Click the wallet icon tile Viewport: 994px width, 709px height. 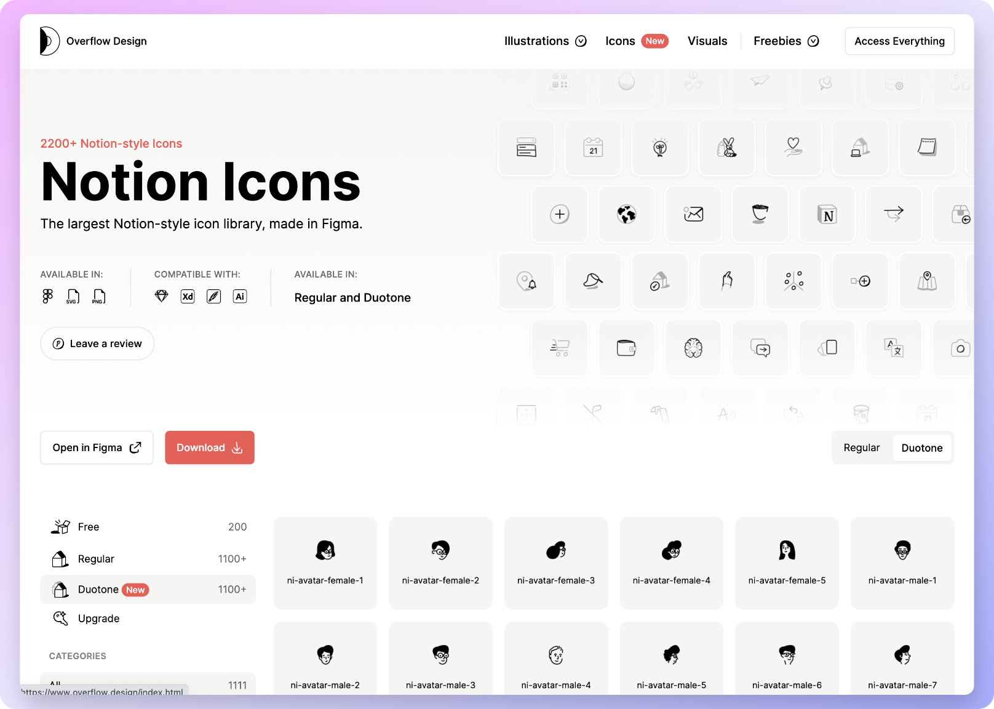(x=627, y=348)
